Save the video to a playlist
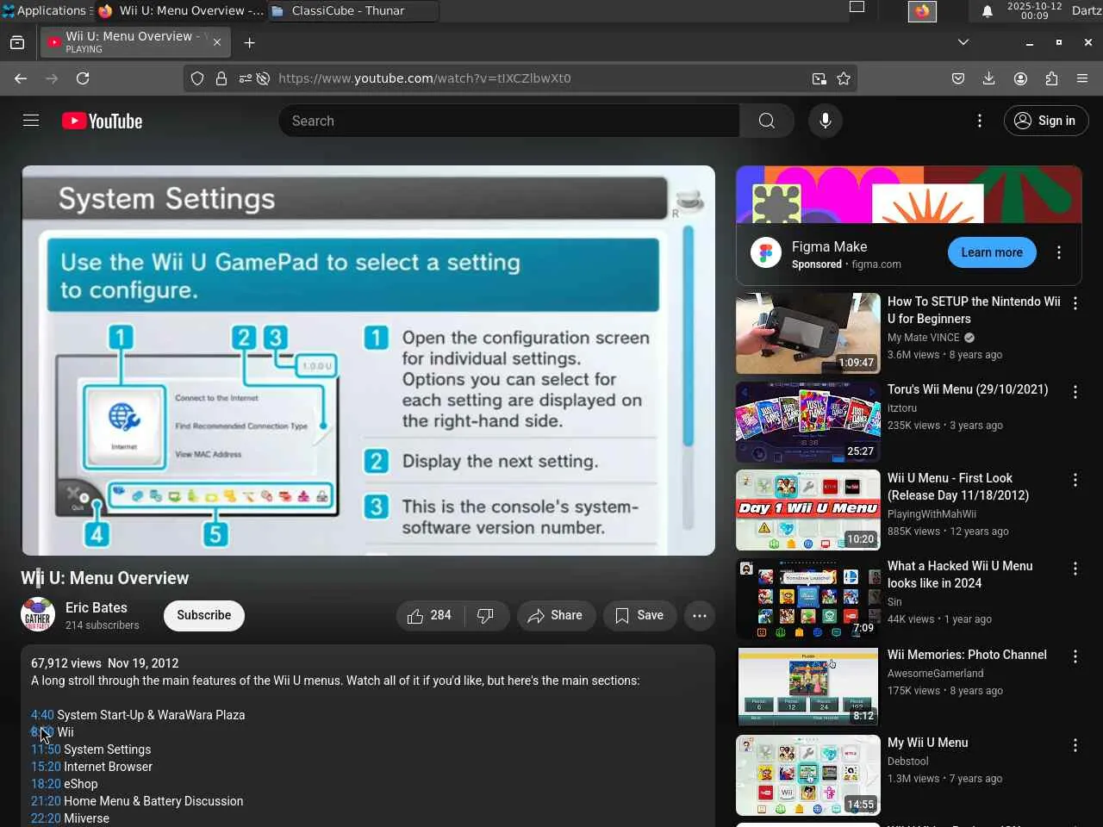Viewport: 1103px width, 827px height. pos(639,615)
